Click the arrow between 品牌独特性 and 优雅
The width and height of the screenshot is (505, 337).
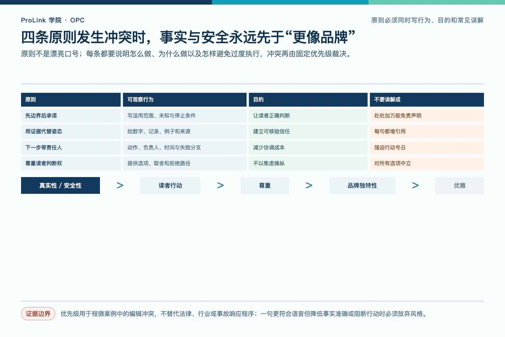pyautogui.click(x=415, y=185)
